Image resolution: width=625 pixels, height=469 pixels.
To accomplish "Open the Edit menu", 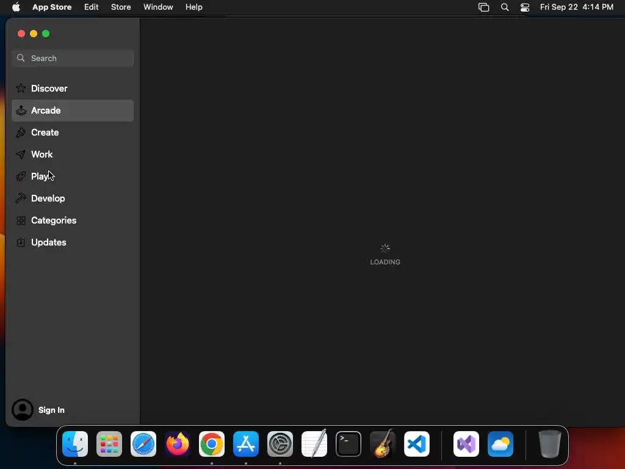I will (x=92, y=7).
